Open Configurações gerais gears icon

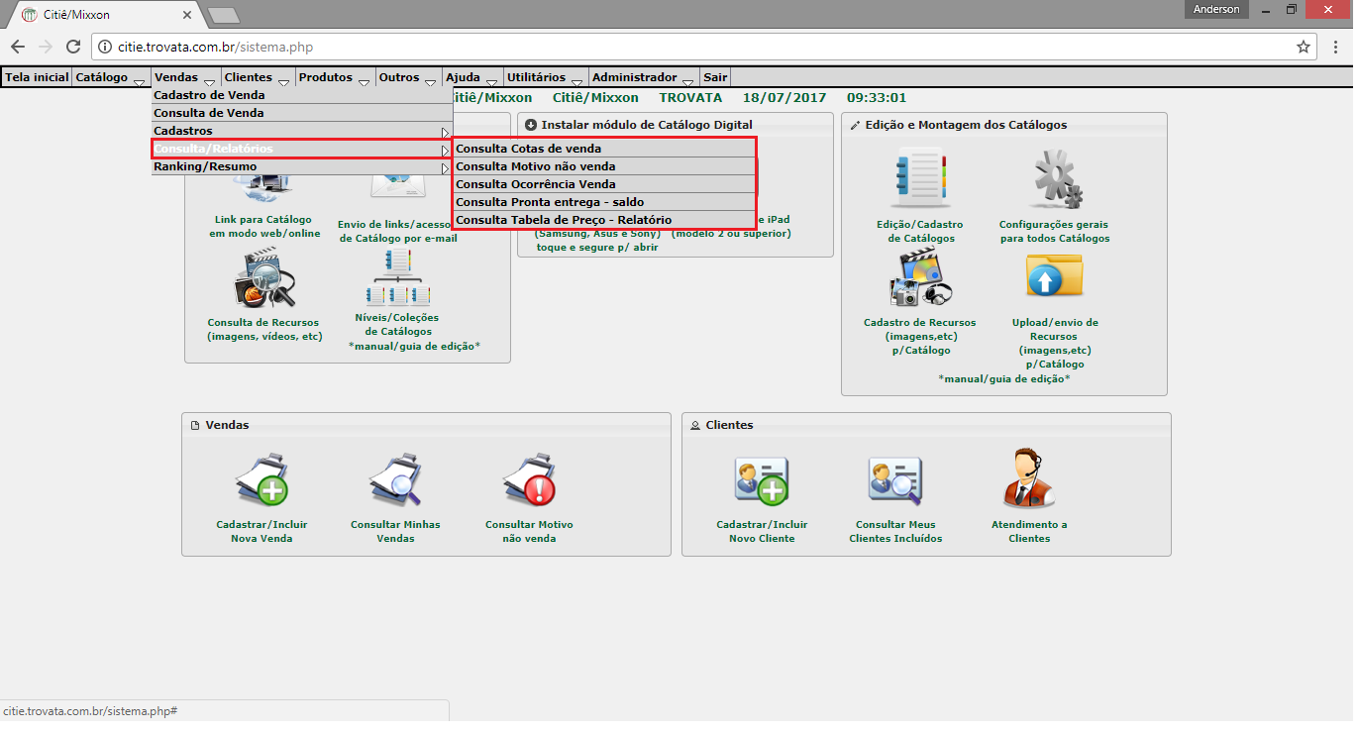click(1055, 180)
